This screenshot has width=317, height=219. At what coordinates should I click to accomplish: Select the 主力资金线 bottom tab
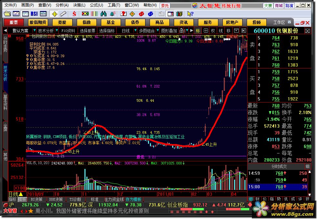click(114, 199)
